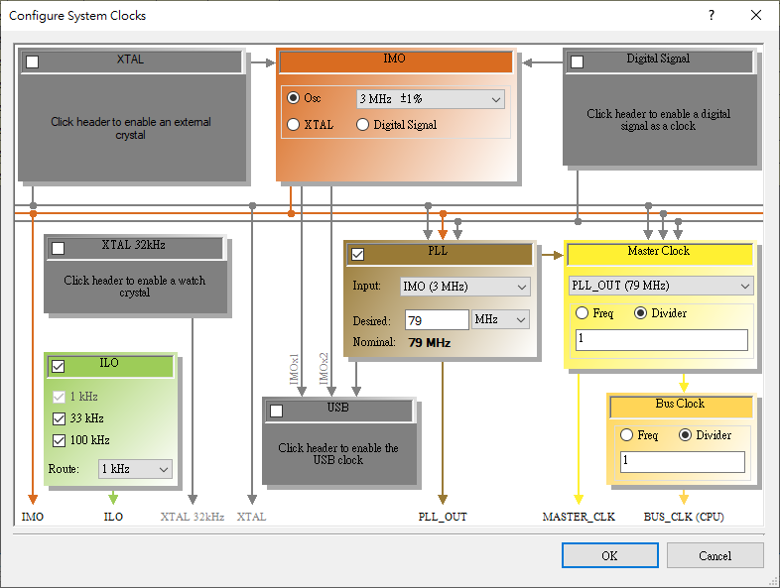Open Master Clock PLL_OUT source dropdown

point(660,286)
